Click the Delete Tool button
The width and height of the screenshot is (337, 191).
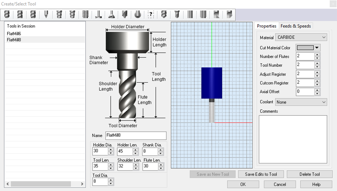[310, 174]
